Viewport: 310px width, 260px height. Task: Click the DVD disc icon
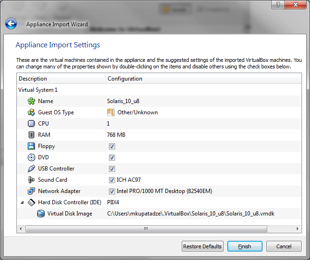[31, 157]
